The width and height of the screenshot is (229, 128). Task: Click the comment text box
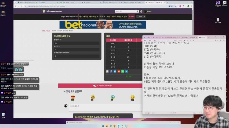click(x=106, y=108)
